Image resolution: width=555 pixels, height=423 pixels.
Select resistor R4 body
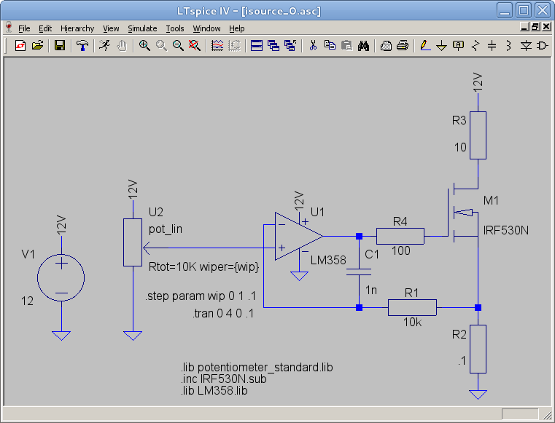point(400,236)
